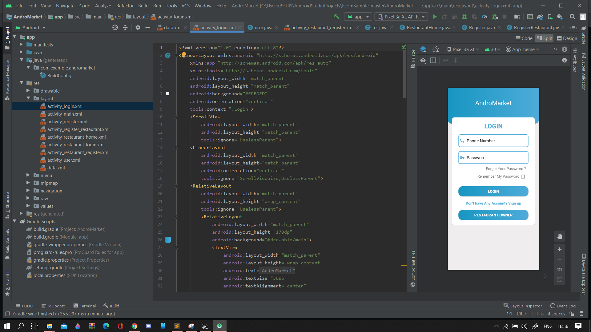
Task: Open the Terminal tool window button
Action: (85, 306)
